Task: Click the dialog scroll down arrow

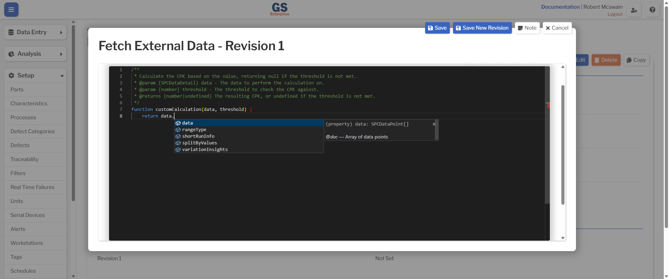Action: tap(563, 238)
